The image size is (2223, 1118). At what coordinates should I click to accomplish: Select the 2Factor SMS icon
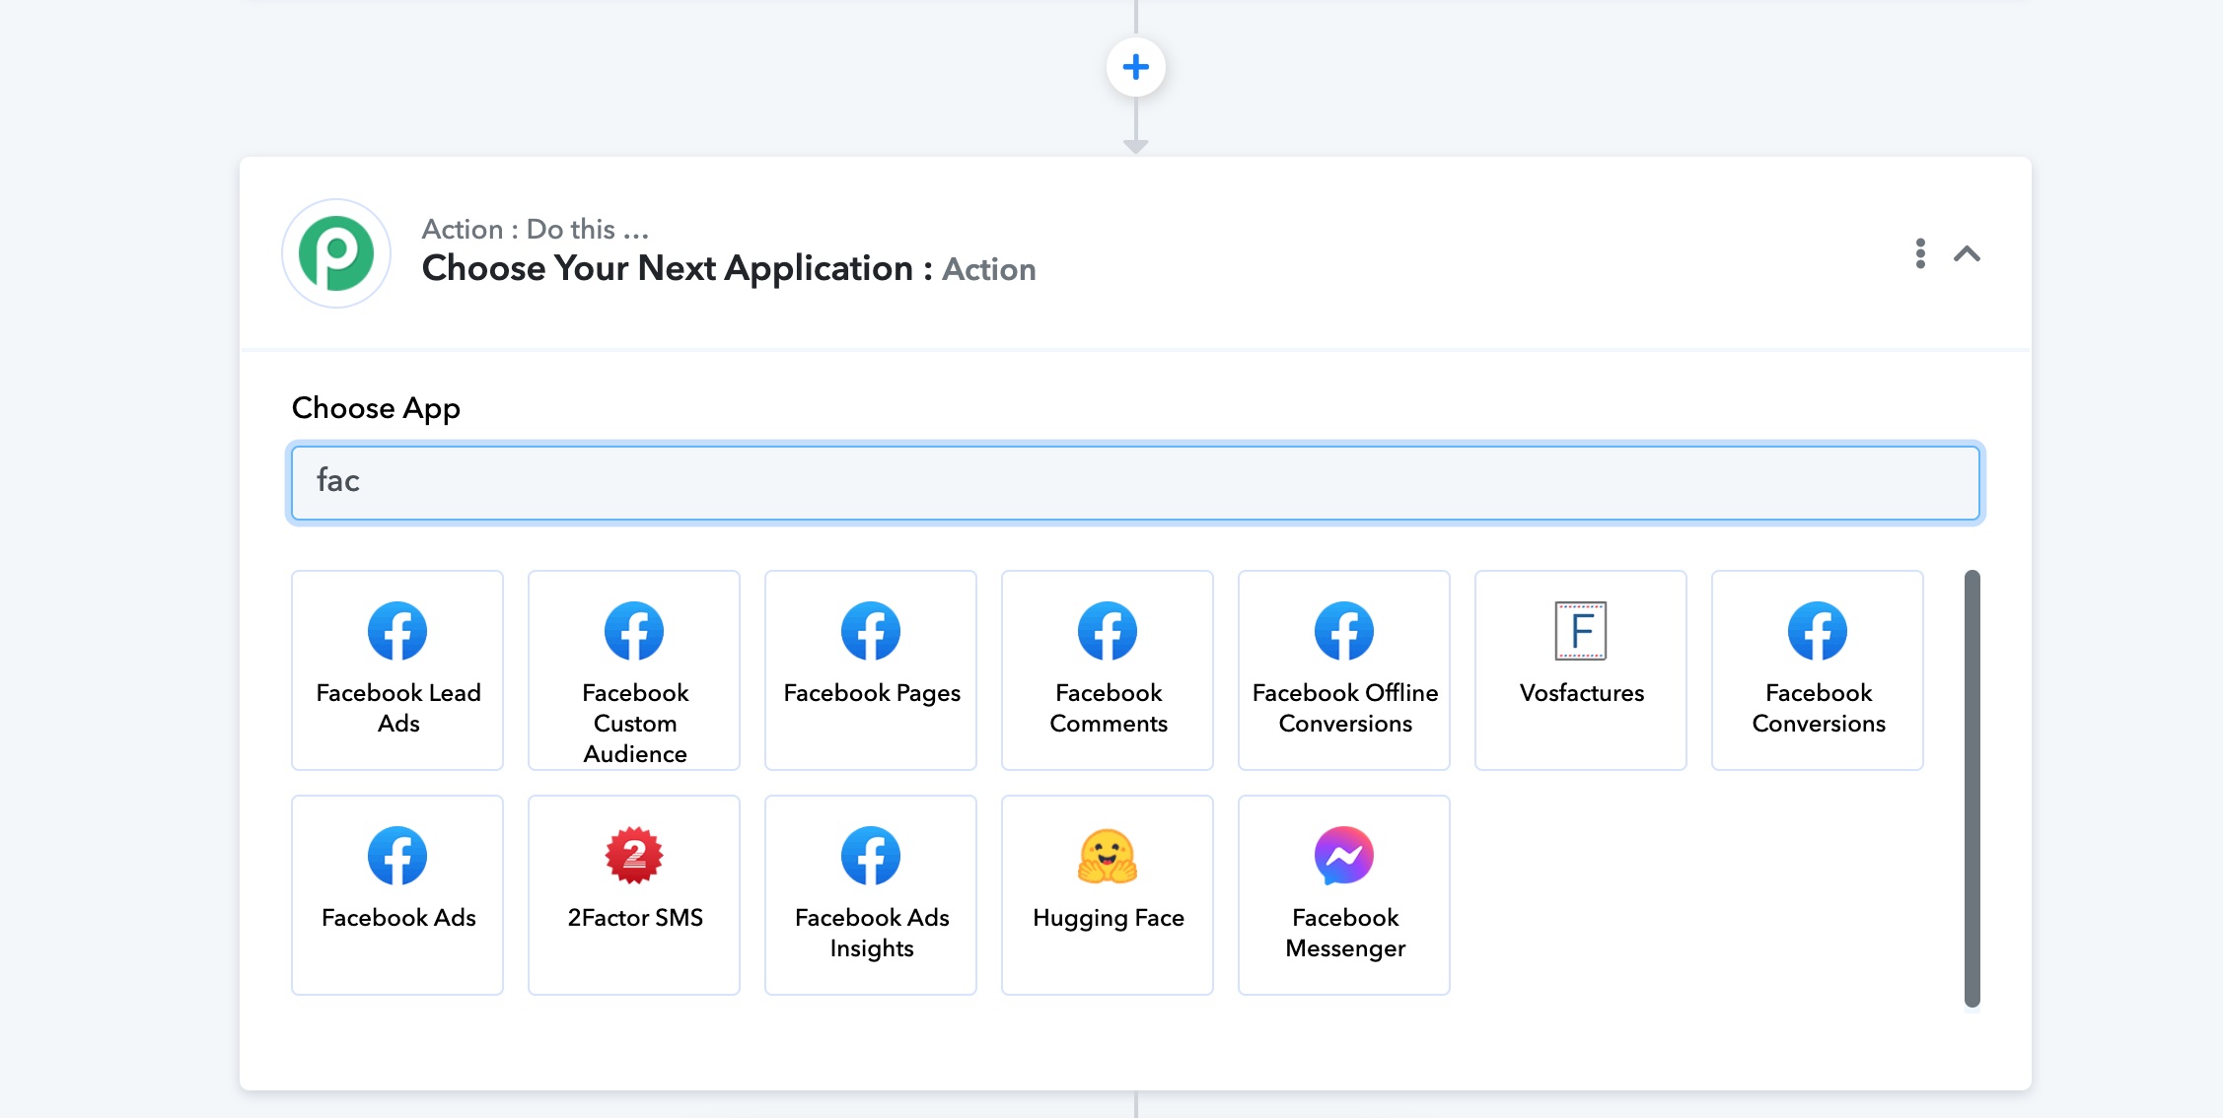click(634, 856)
